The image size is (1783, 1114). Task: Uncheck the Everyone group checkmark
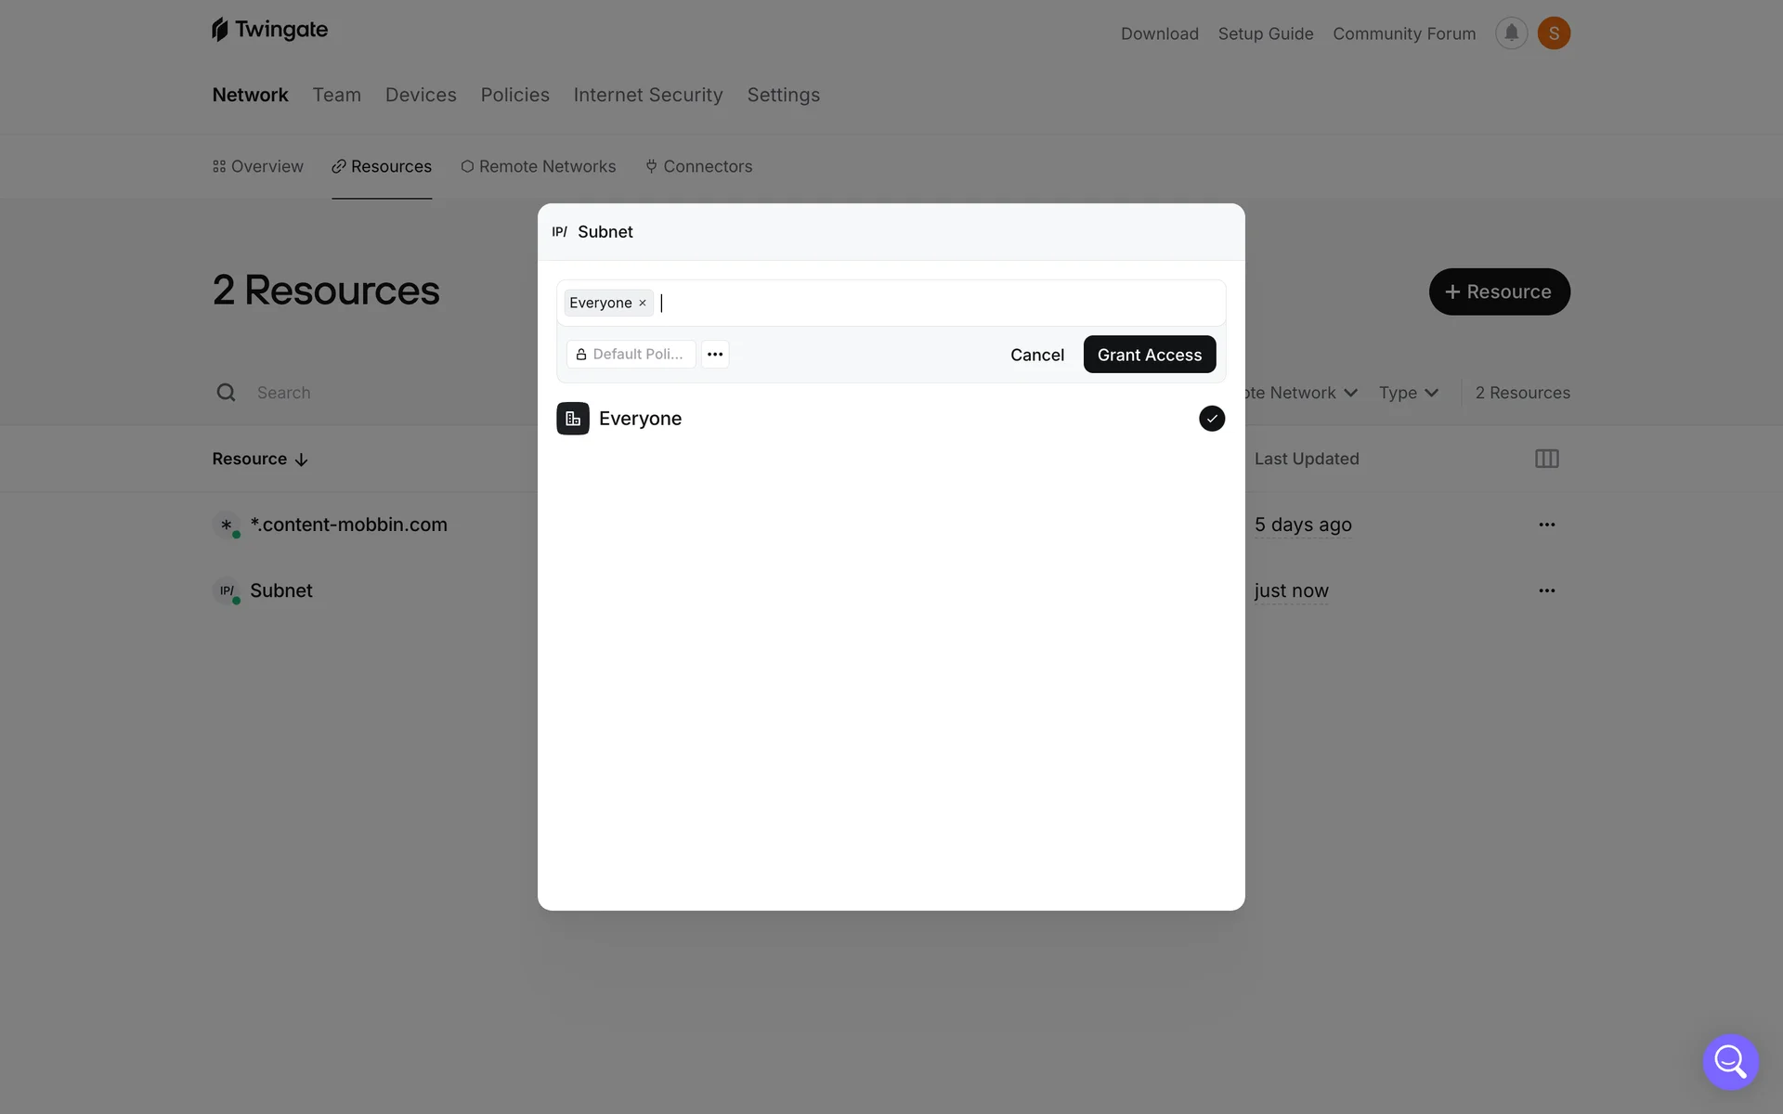1211,419
